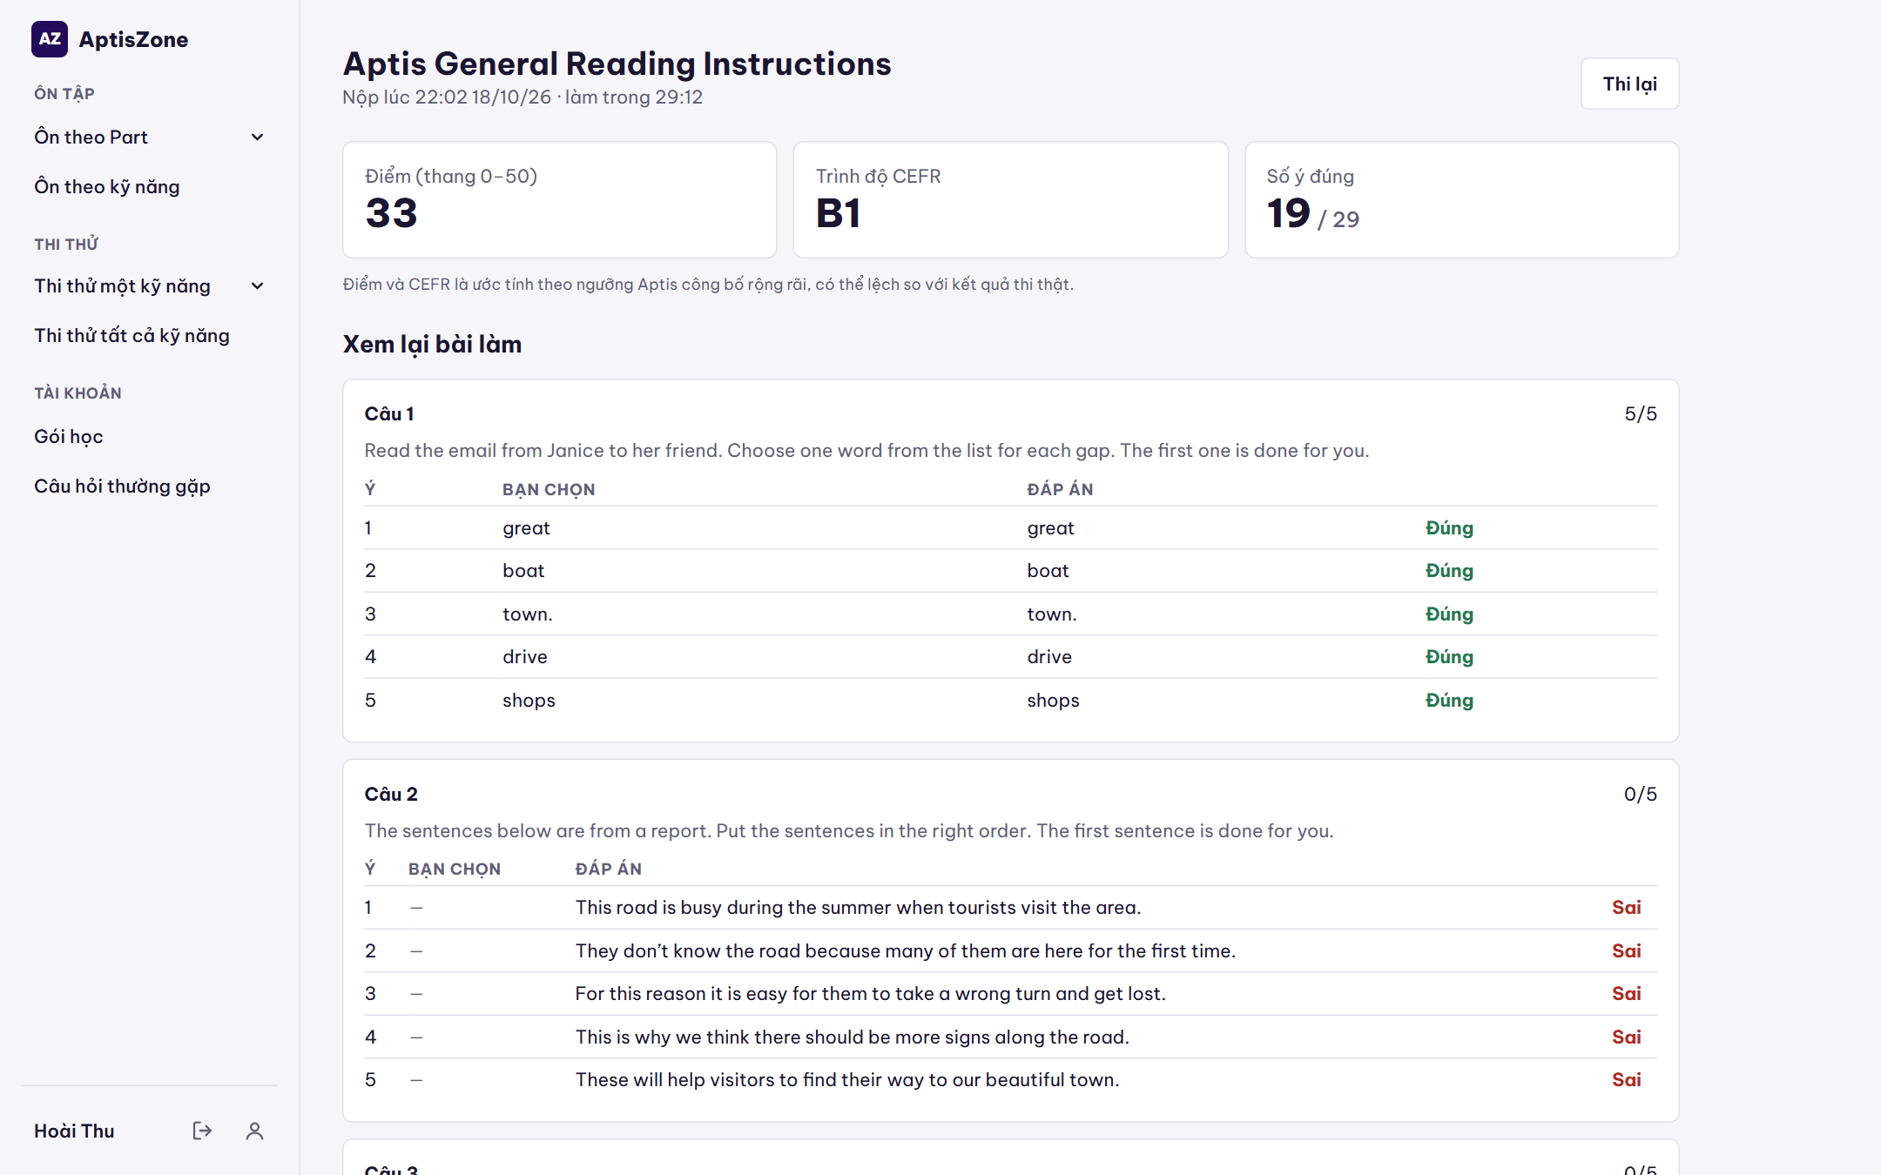Expand the Thi thử một kỹ năng chevron
The image size is (1881, 1175).
(257, 285)
